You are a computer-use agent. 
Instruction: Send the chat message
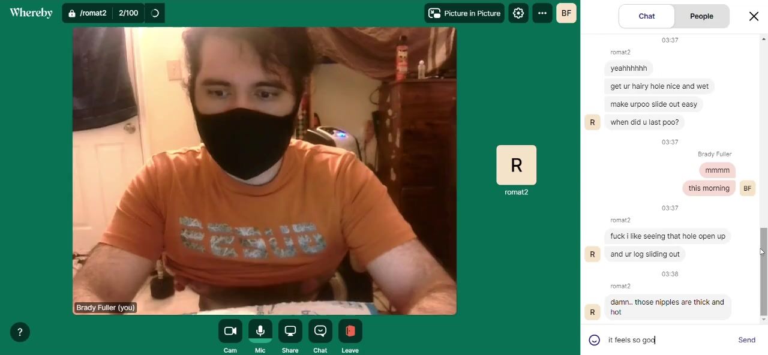[x=746, y=340]
